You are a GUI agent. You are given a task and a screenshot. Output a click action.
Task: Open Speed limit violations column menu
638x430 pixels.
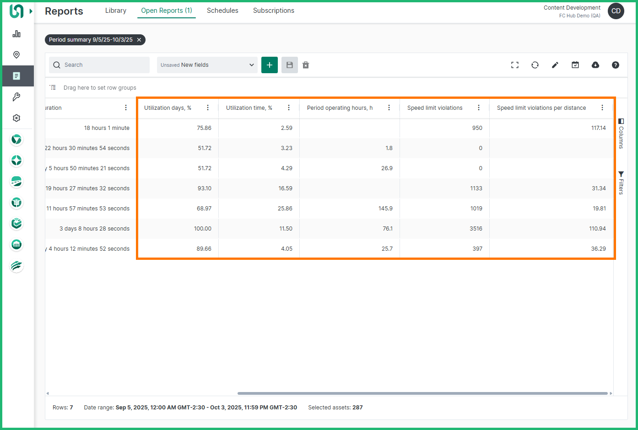479,108
